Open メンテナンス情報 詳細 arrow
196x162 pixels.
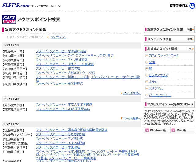[x=190, y=39]
